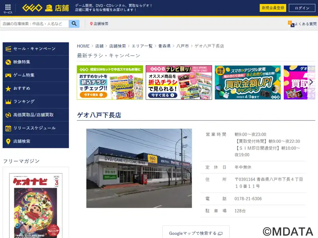Click the 新規会員登録 button
This screenshot has height=238, width=318.
pos(273,8)
